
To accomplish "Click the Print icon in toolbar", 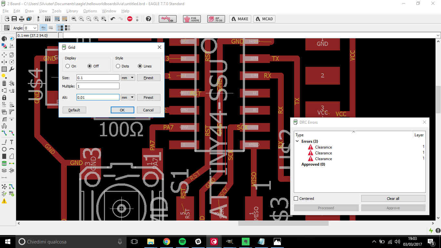I will 21,19.
